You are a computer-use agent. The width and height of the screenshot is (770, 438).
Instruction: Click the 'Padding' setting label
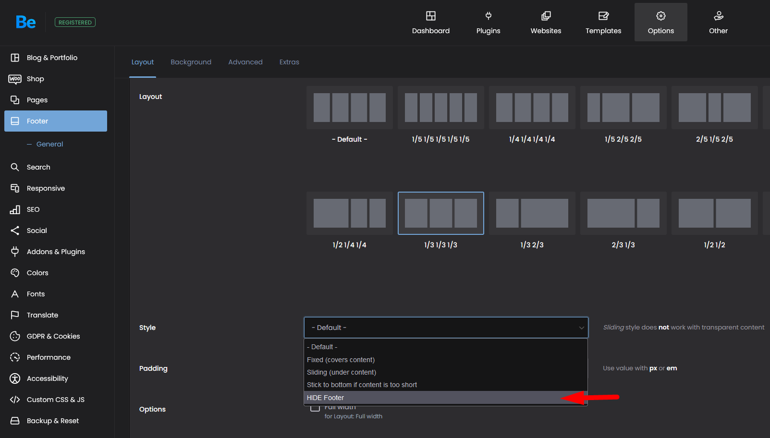pos(153,368)
